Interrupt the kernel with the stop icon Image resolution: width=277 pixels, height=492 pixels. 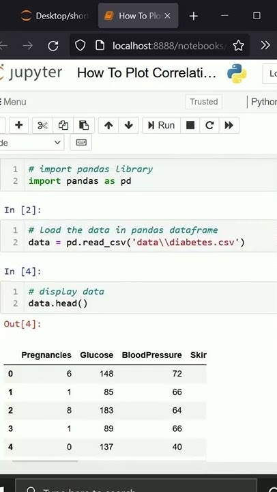[190, 126]
